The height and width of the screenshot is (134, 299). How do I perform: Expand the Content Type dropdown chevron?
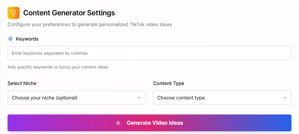[285, 98]
